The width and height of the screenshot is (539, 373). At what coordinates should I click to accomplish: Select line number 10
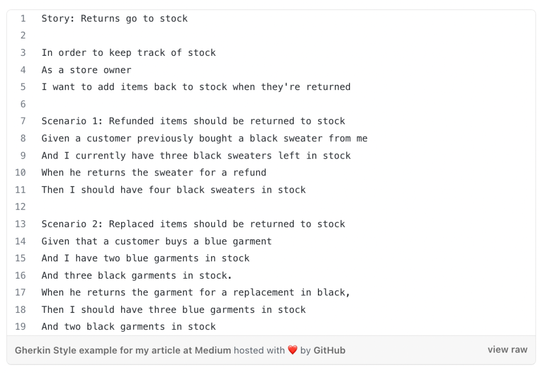21,172
